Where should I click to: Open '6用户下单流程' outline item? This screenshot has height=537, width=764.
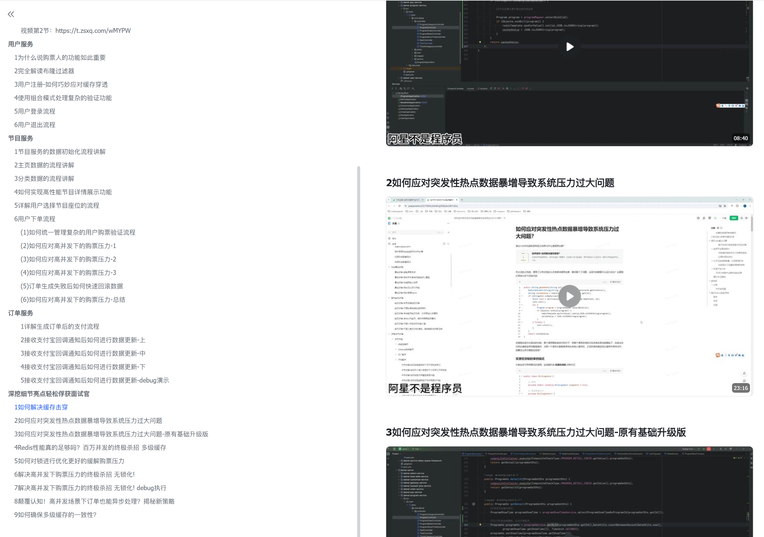point(35,218)
